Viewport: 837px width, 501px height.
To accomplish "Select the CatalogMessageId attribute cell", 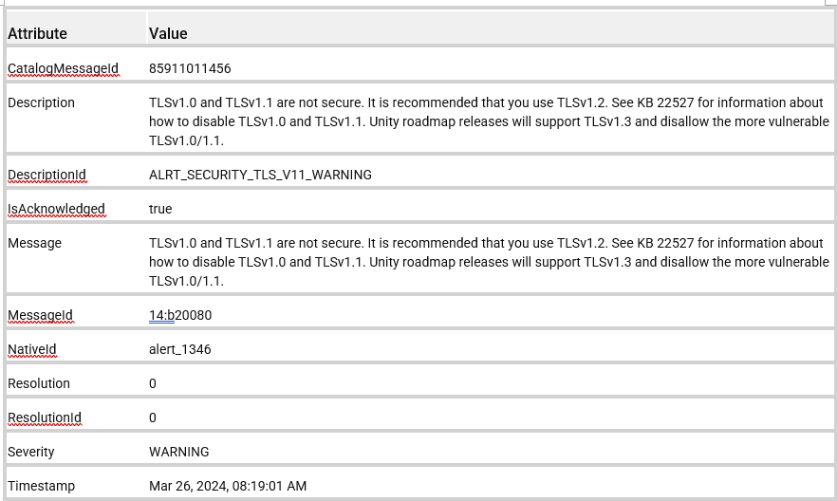I will coord(64,68).
